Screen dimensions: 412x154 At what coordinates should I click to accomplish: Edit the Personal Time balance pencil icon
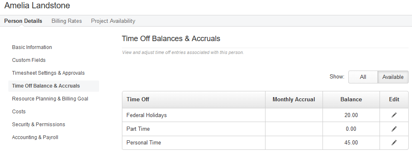[x=394, y=142]
